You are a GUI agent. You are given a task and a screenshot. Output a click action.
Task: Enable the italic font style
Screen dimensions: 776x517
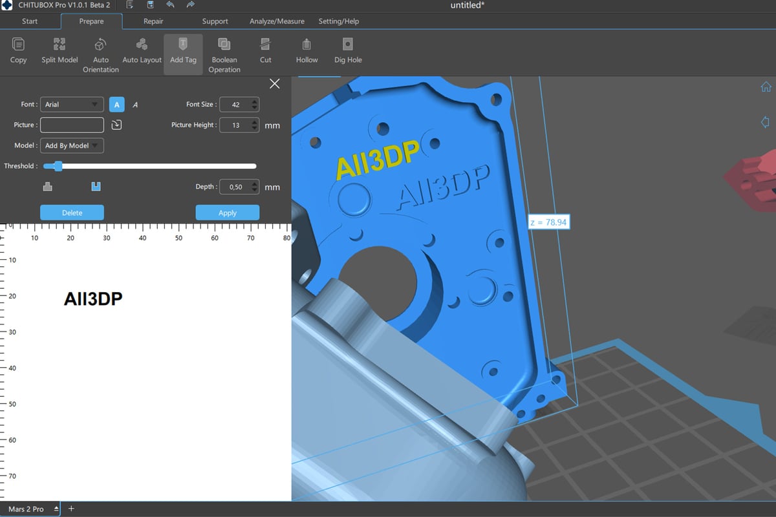135,105
